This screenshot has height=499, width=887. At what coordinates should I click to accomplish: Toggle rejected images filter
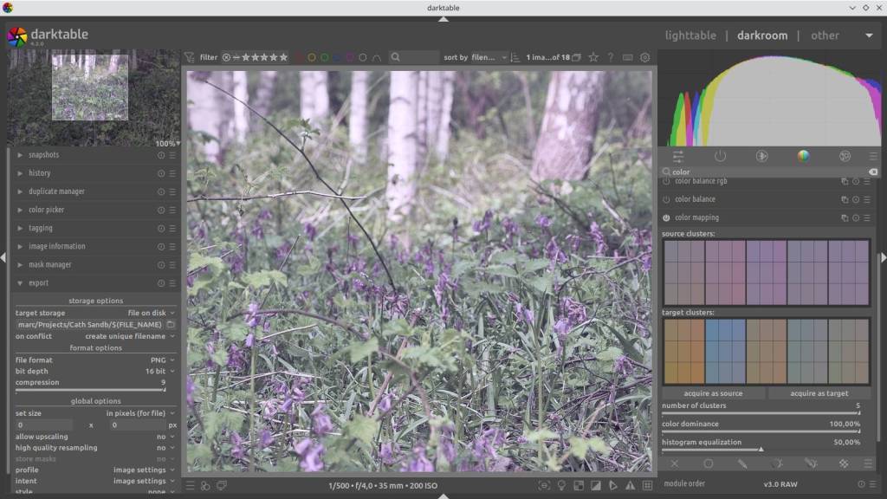pyautogui.click(x=226, y=57)
